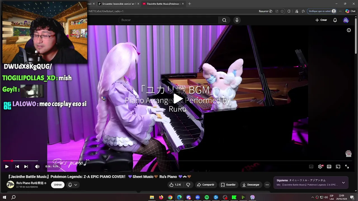Image resolution: width=358 pixels, height=201 pixels.
Task: Enter full screen mode
Action: (347, 167)
